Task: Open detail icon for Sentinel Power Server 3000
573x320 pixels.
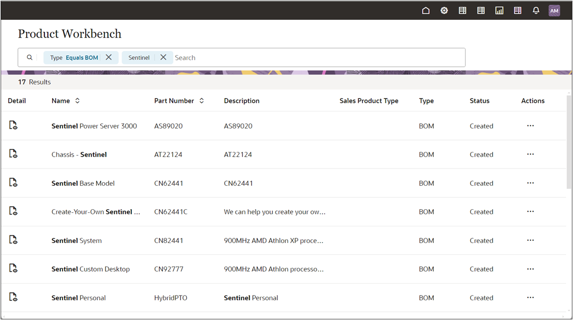Action: point(13,125)
